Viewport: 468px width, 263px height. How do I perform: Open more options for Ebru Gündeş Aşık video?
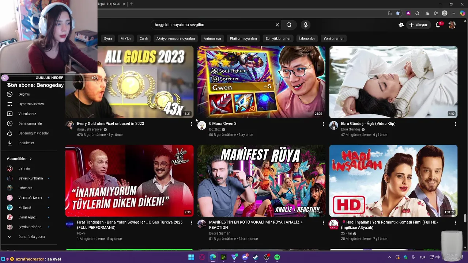point(455,124)
